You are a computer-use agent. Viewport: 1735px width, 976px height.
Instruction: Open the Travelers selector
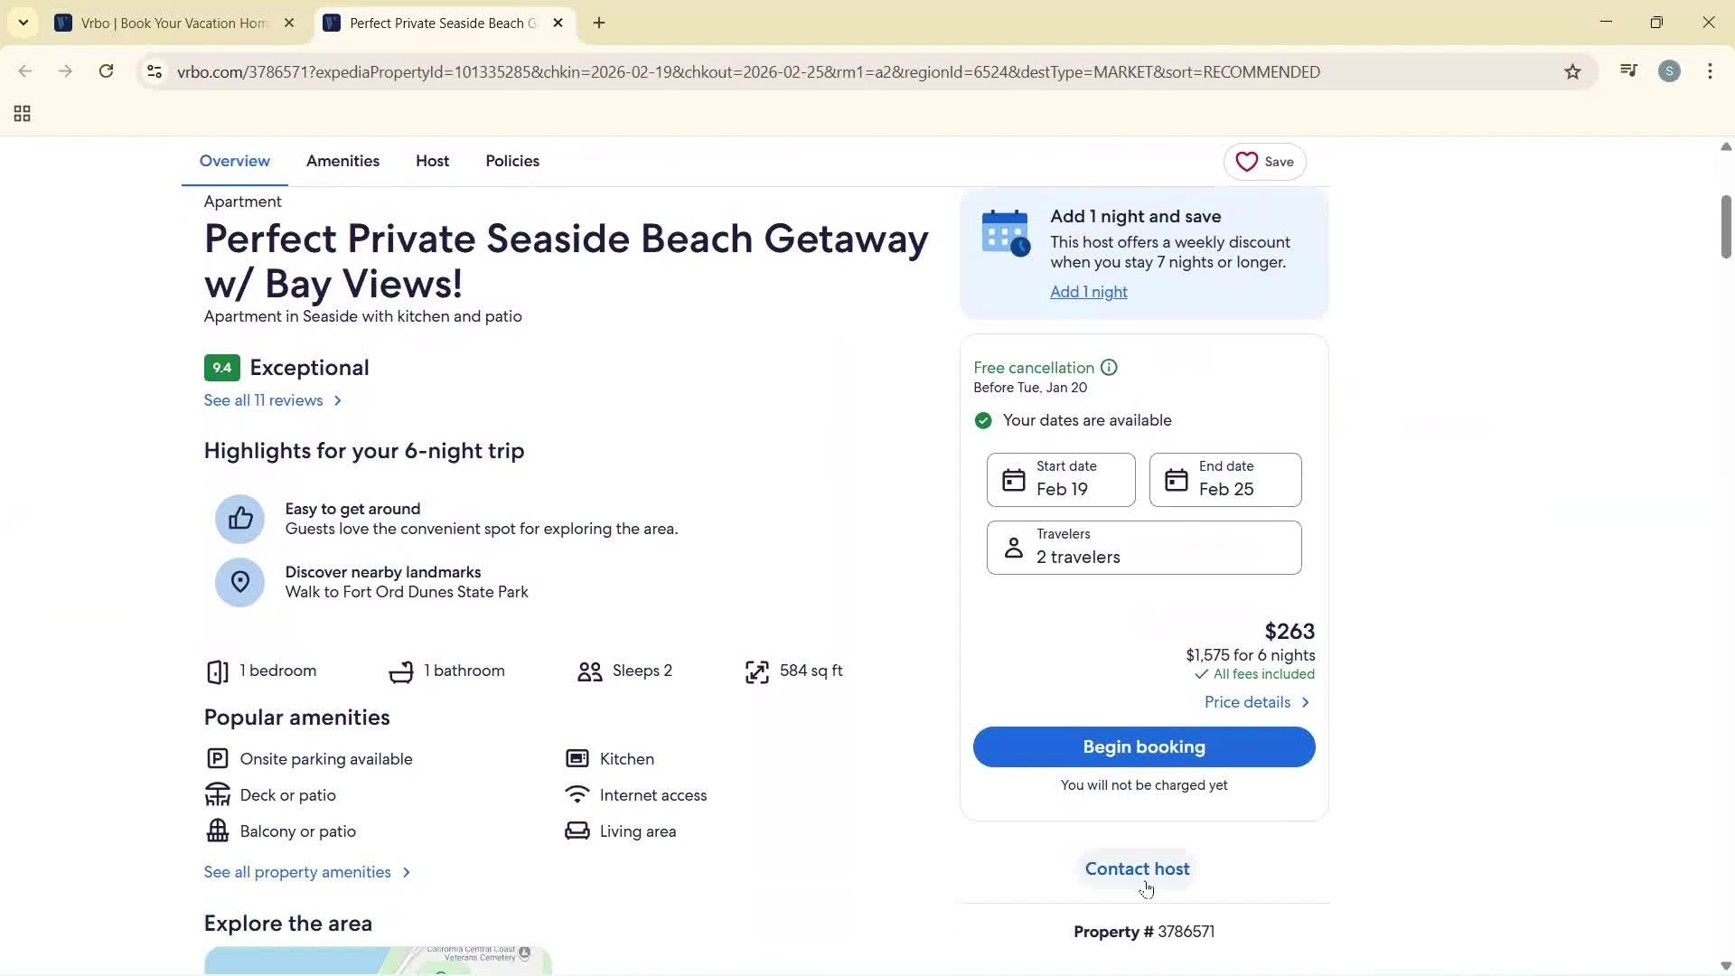(x=1143, y=548)
